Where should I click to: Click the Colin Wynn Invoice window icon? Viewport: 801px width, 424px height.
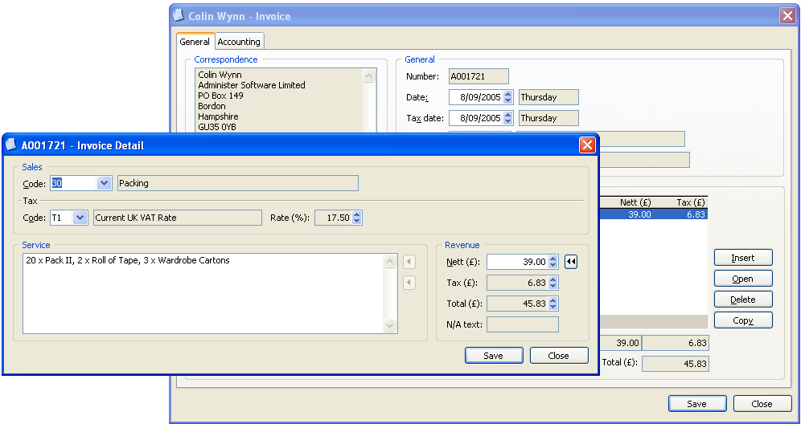(179, 16)
